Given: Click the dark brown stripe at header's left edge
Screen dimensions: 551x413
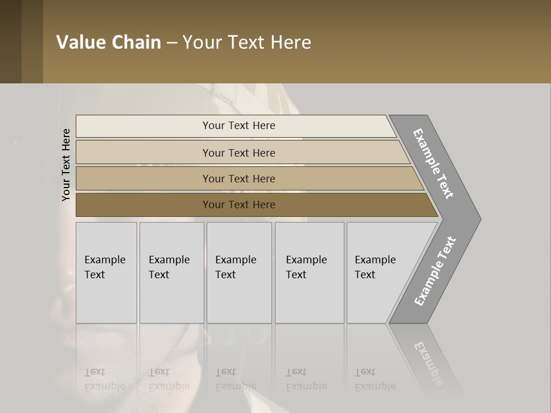Looking at the screenshot, I should (10, 41).
